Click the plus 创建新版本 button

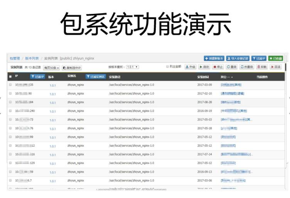[x=214, y=59]
